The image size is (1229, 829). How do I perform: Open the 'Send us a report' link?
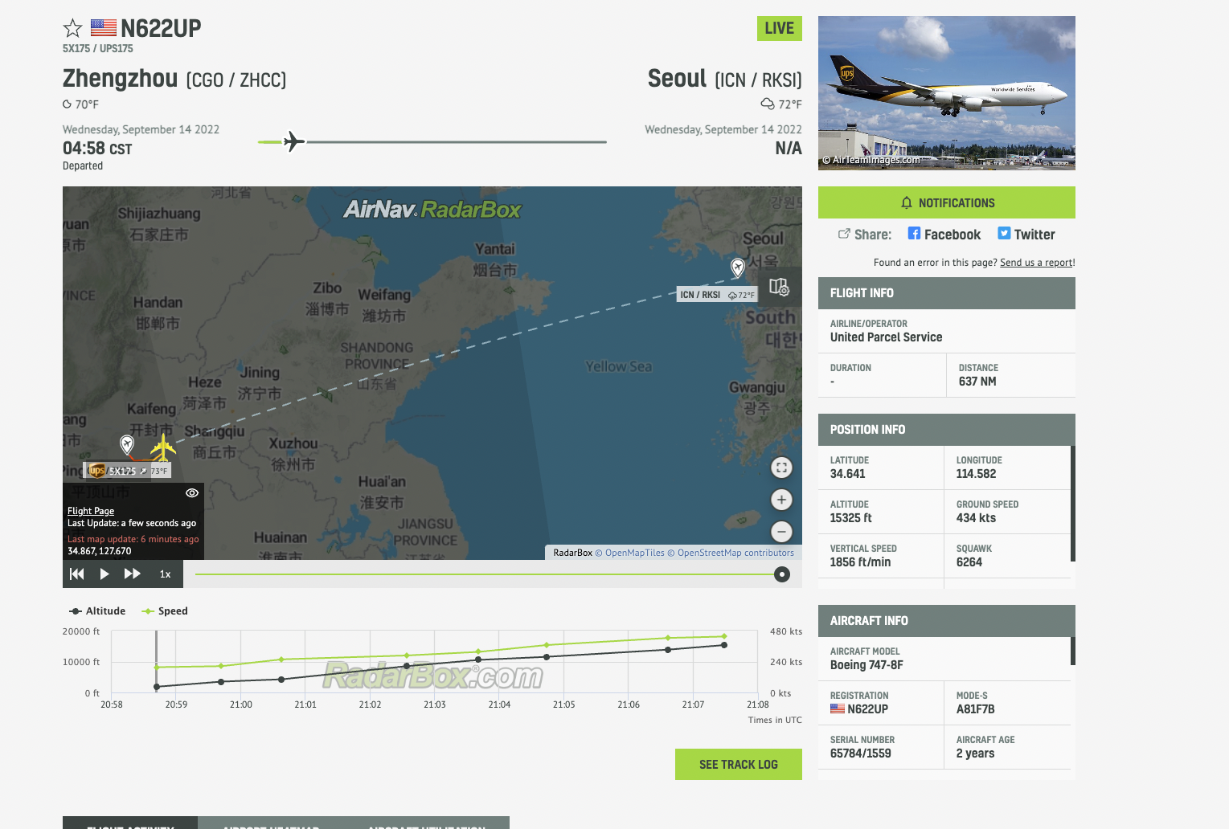pyautogui.click(x=1036, y=263)
